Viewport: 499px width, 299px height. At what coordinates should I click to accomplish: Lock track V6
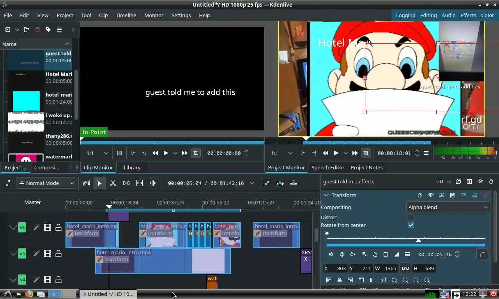(58, 227)
